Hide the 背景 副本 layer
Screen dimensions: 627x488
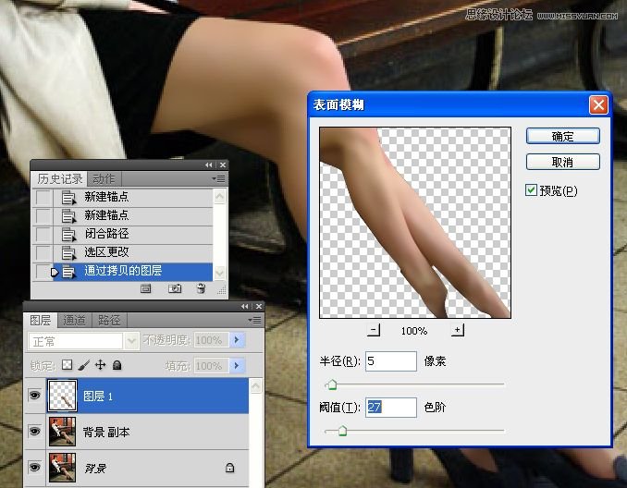point(35,432)
